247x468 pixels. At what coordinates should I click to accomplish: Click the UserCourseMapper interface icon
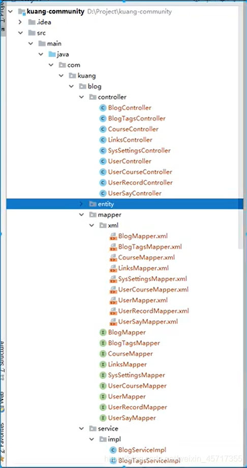point(103,386)
